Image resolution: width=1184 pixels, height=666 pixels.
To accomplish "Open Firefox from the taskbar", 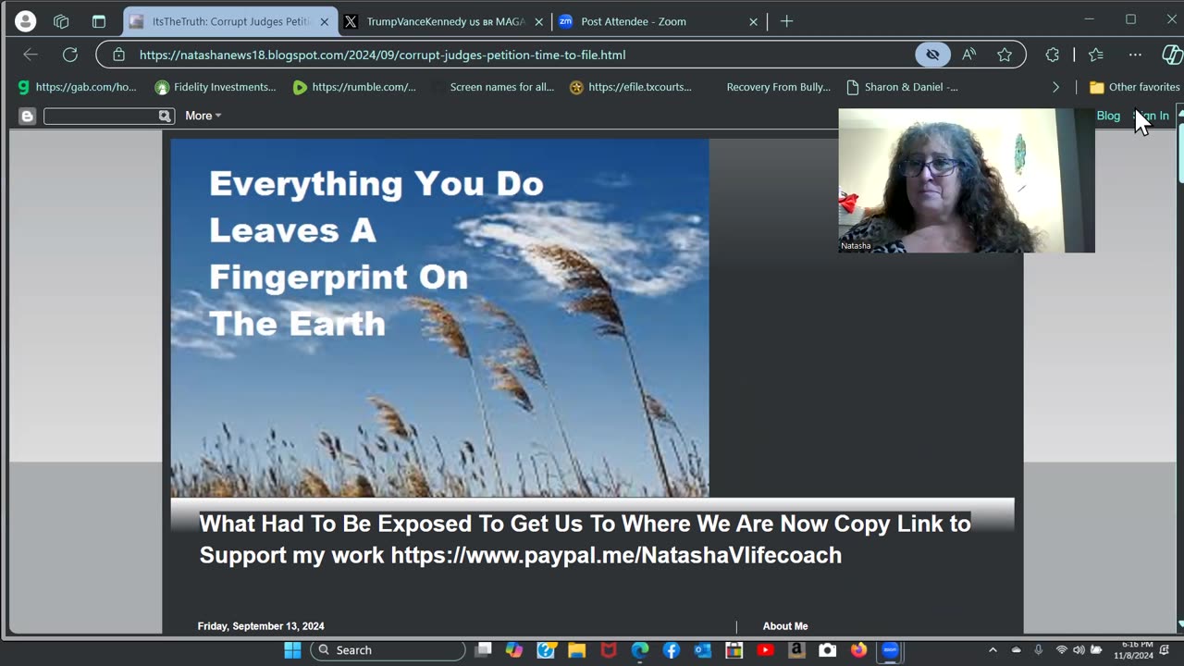I will click(x=859, y=650).
